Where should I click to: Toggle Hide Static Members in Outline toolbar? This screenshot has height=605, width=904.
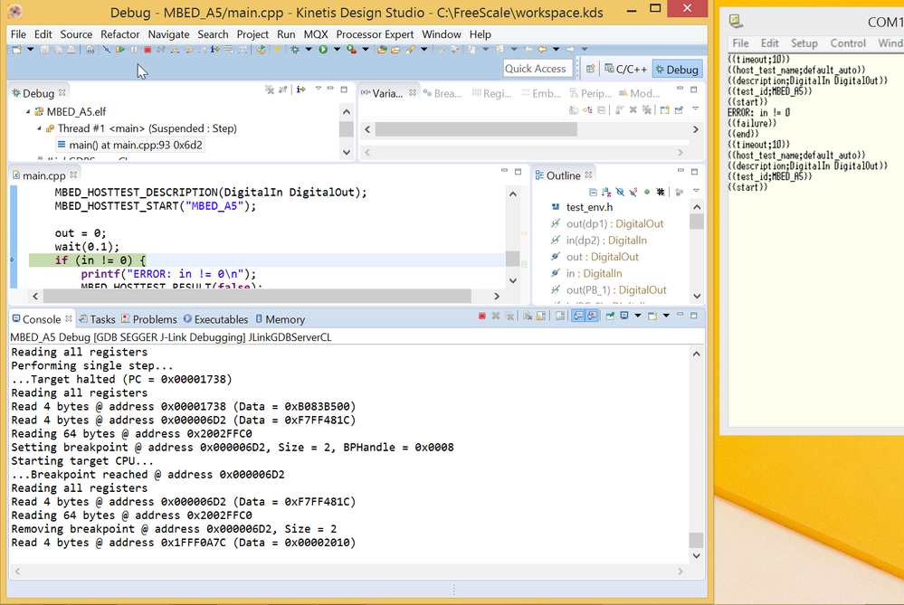(633, 192)
